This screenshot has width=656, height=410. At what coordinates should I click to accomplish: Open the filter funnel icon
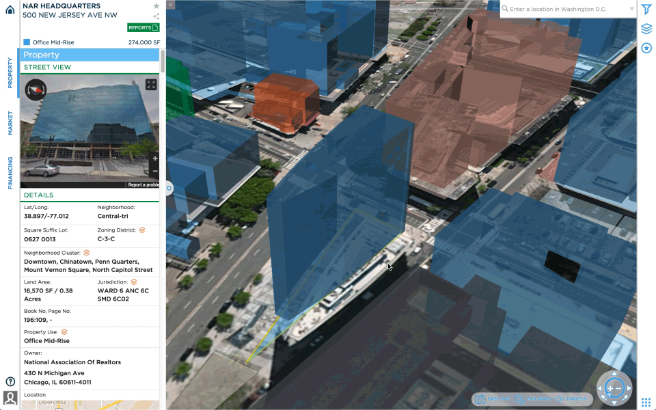click(646, 9)
